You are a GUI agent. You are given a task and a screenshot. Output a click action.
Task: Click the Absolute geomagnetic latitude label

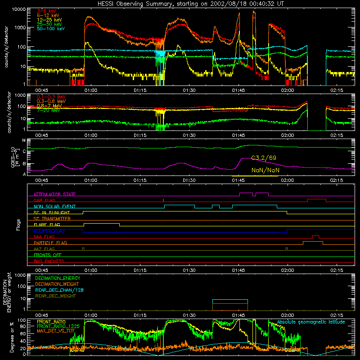[x=311, y=322]
